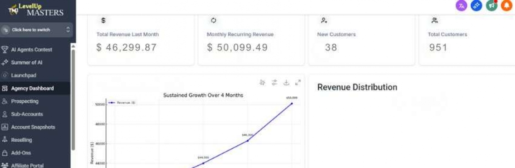
Task: Click the 'Revenue Distribution' heading
Action: tap(357, 87)
